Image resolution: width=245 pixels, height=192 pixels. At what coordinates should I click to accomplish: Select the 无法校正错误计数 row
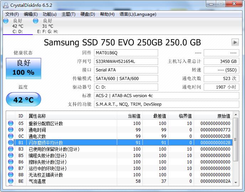point(119,175)
